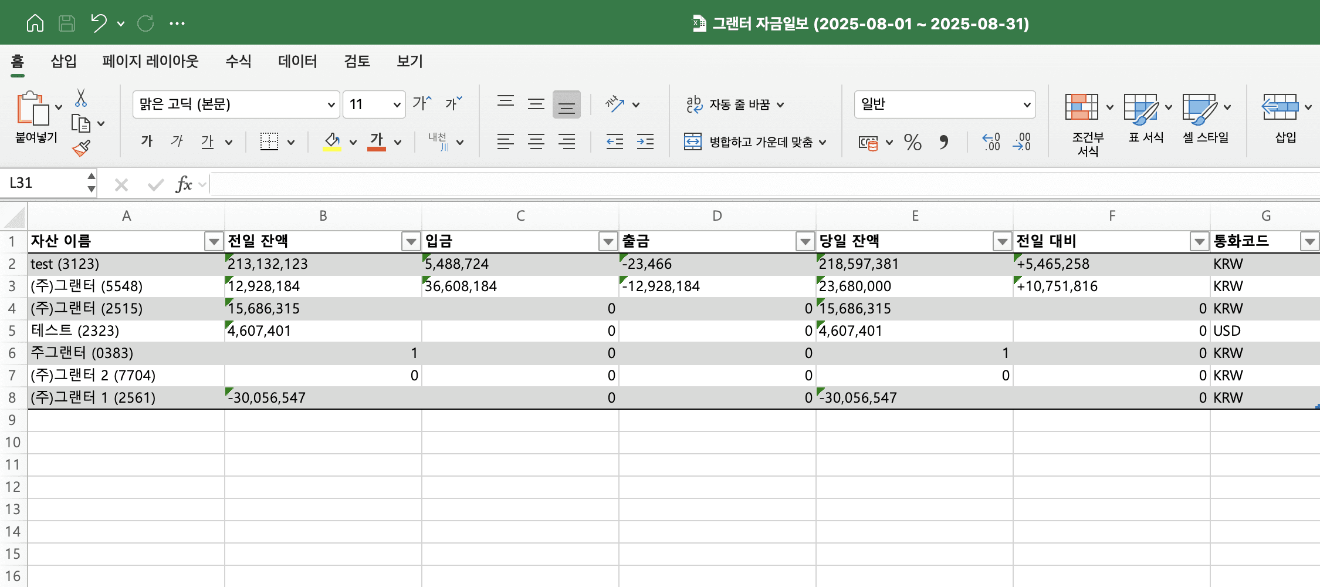Apply cell borders icon
This screenshot has height=587, width=1320.
tap(269, 141)
